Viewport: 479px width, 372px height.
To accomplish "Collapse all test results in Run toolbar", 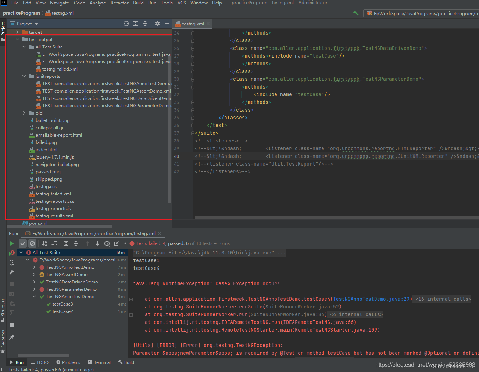I will point(76,243).
